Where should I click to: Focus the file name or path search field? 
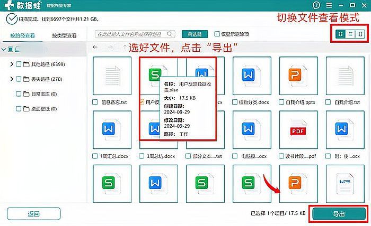point(135,34)
